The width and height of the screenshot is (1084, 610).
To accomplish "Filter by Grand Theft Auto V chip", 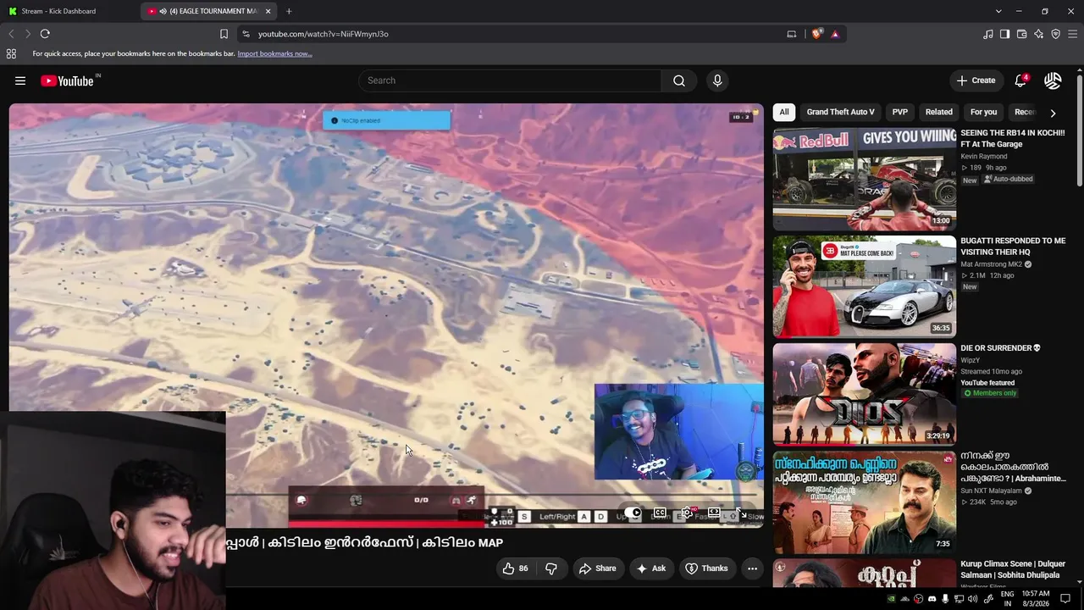I will 840,112.
